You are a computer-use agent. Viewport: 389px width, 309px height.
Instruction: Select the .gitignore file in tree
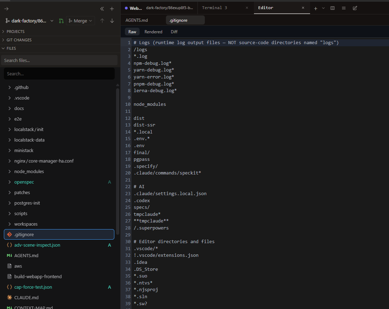(x=59, y=234)
